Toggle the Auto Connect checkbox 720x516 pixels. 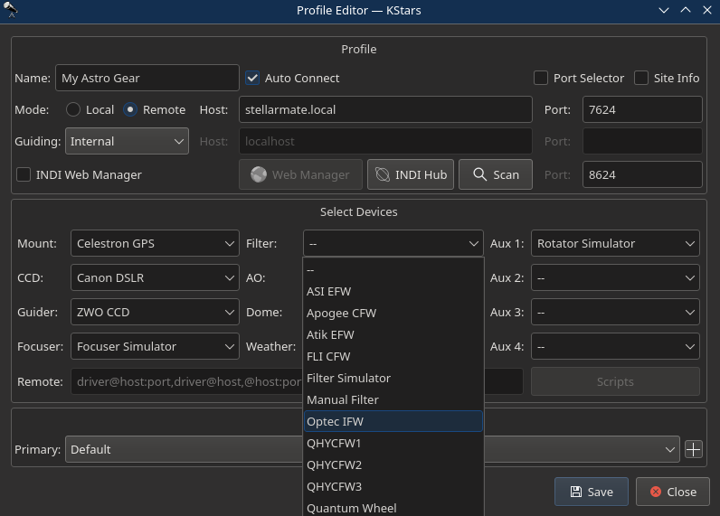coord(252,78)
